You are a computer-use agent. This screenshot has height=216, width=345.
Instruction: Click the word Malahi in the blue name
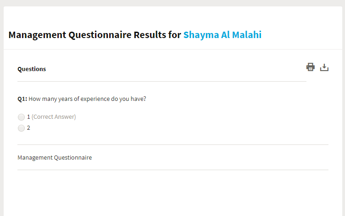(247, 35)
